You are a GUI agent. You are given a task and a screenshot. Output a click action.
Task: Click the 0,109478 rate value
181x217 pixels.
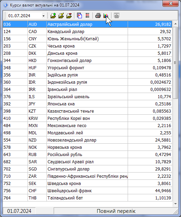[162, 68]
